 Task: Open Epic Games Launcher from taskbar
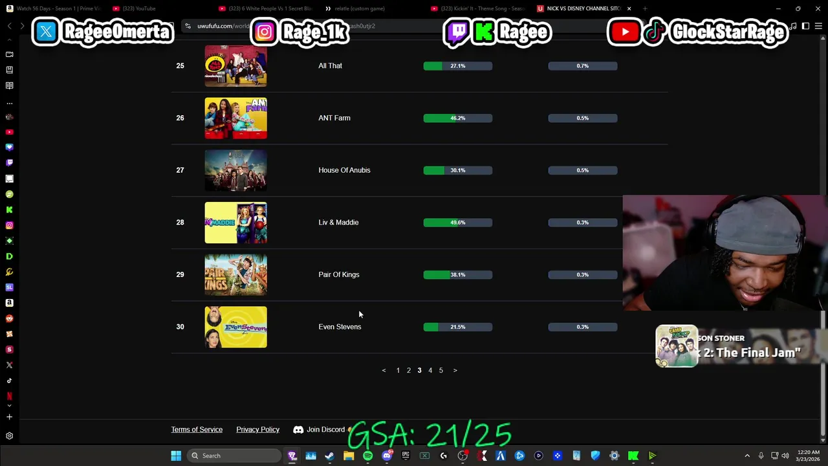[406, 456]
